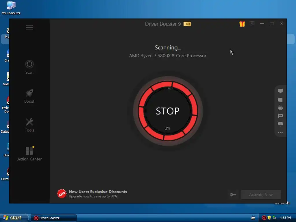Go to Action Center in sidebar
The width and height of the screenshot is (296, 222).
29,154
